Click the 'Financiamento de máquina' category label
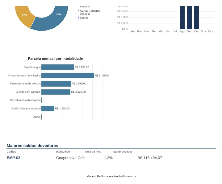Image resolution: width=222 pixels, height=184 pixels. point(24,76)
